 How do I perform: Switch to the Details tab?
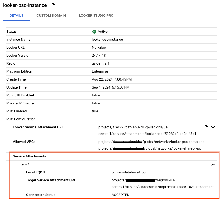point(16,16)
